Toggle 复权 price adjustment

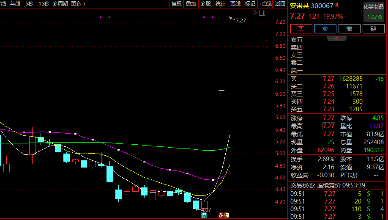pyautogui.click(x=176, y=4)
